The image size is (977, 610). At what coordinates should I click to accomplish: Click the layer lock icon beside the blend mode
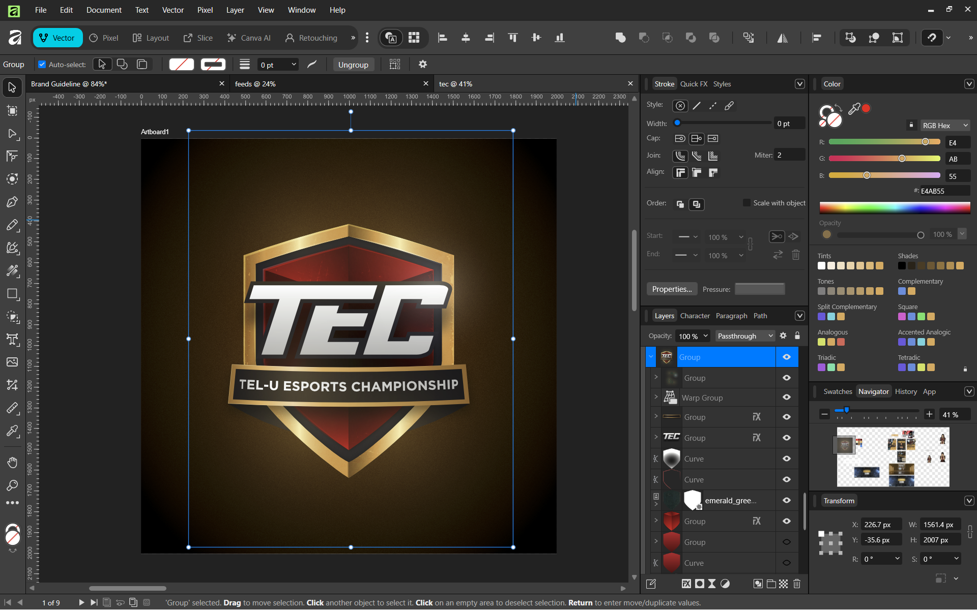[797, 335]
